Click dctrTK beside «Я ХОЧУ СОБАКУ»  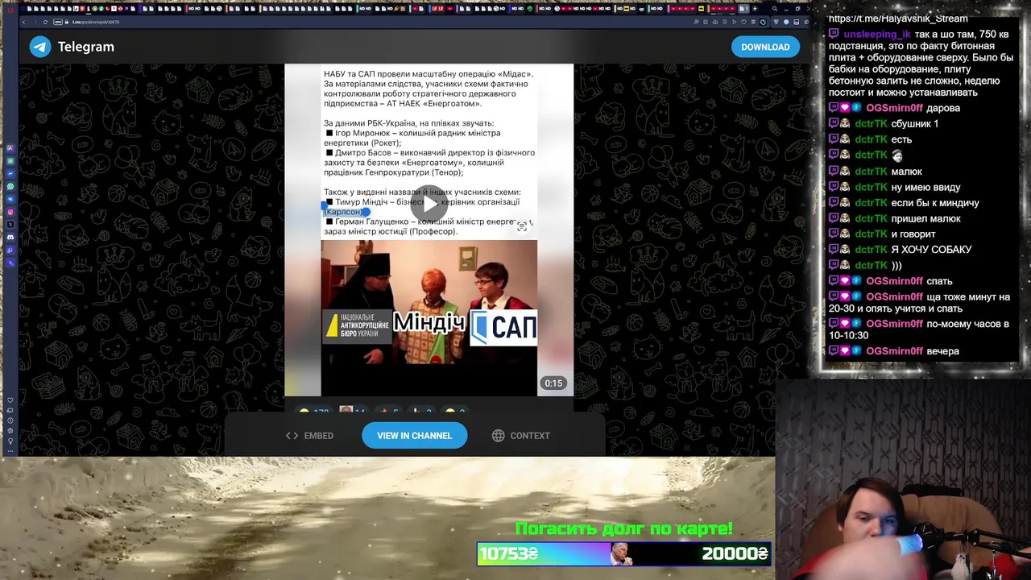[x=871, y=250]
